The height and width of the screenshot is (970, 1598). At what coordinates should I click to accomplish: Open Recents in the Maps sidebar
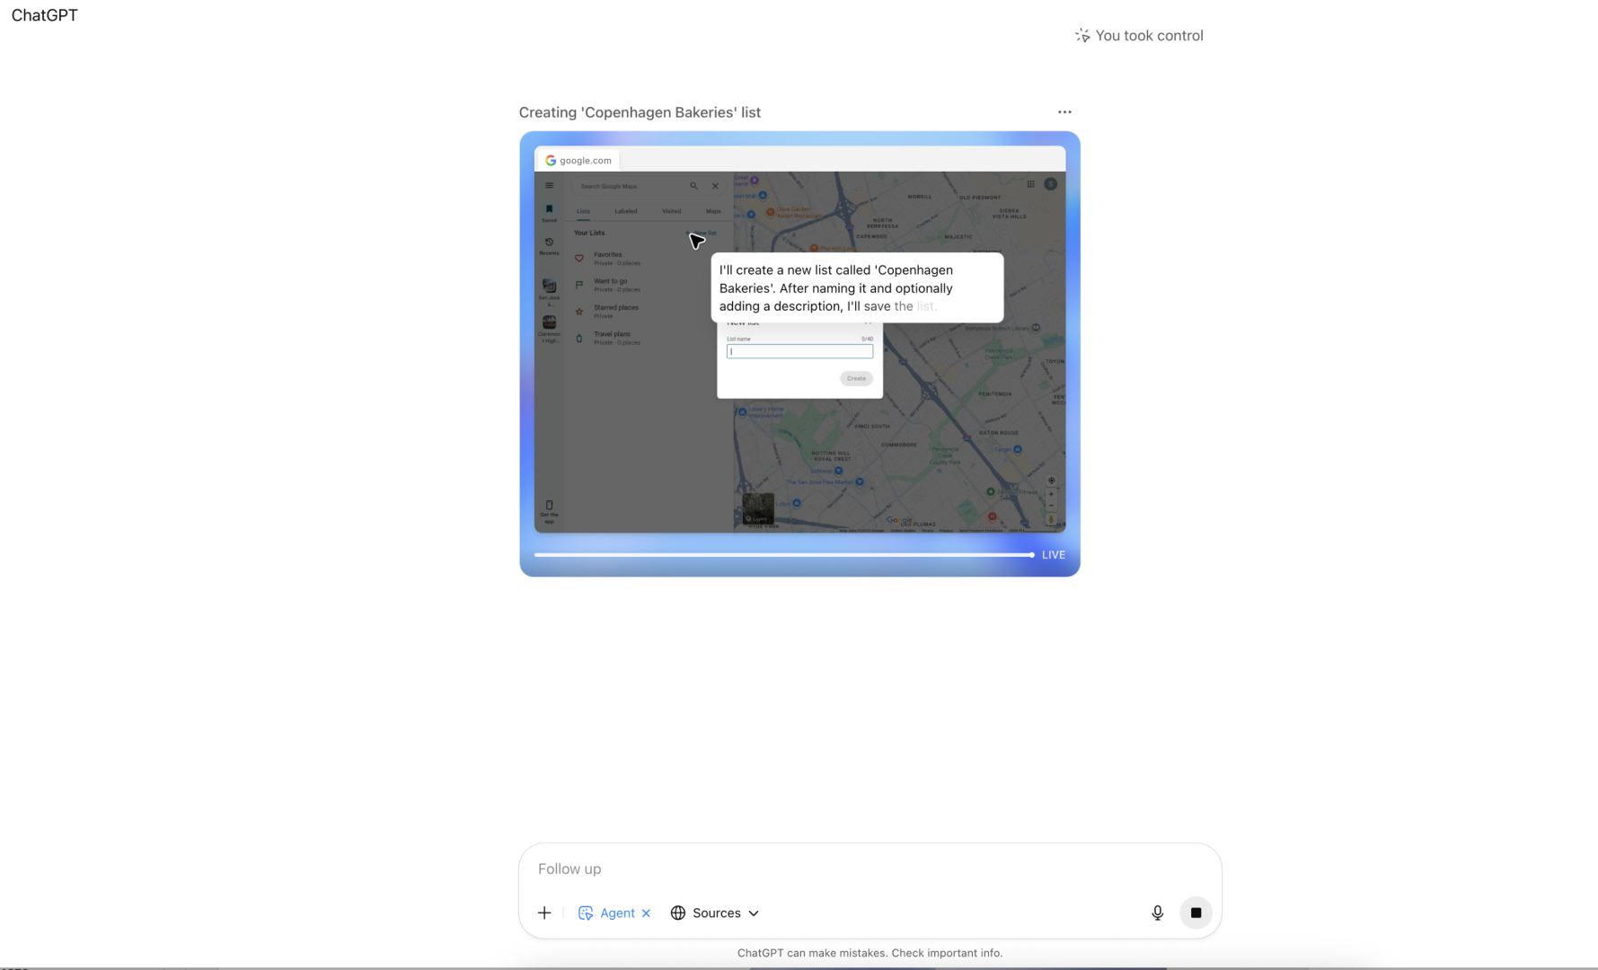pyautogui.click(x=549, y=245)
